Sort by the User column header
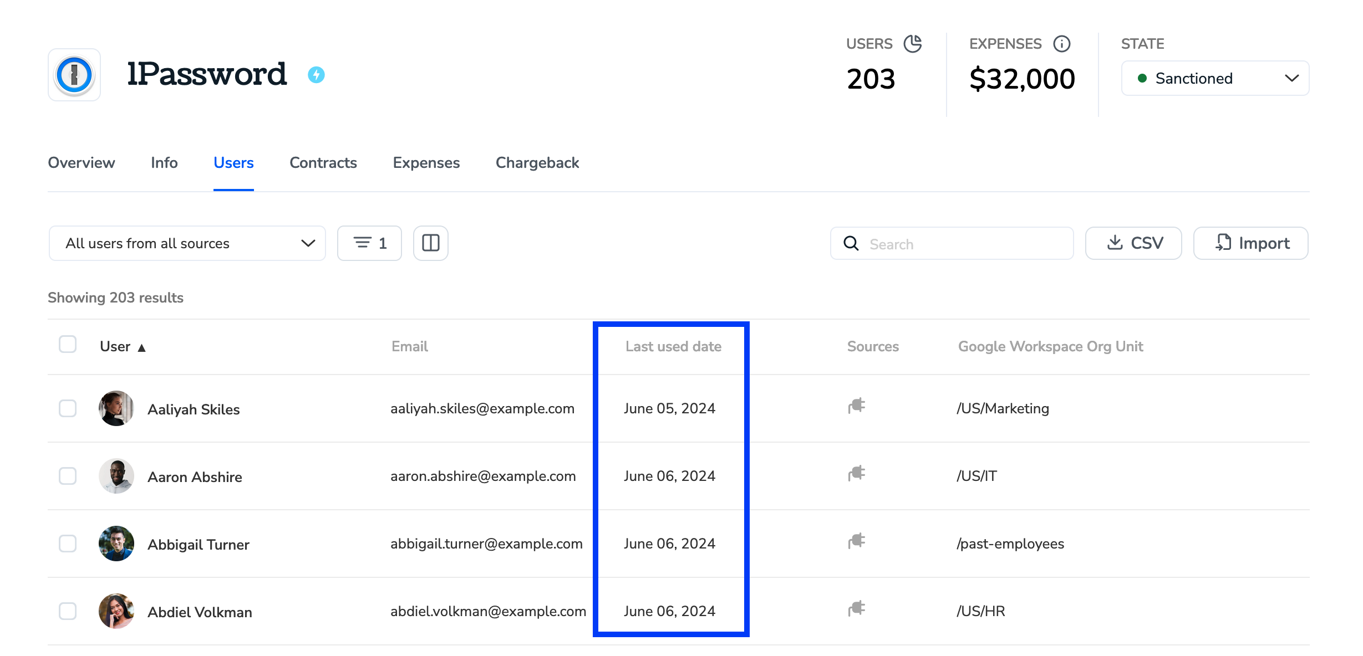The height and width of the screenshot is (656, 1363). (x=115, y=347)
